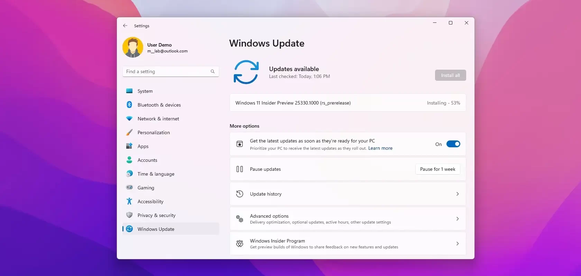This screenshot has width=581, height=276.
Task: Click the Windows Update sidebar icon
Action: 129,229
